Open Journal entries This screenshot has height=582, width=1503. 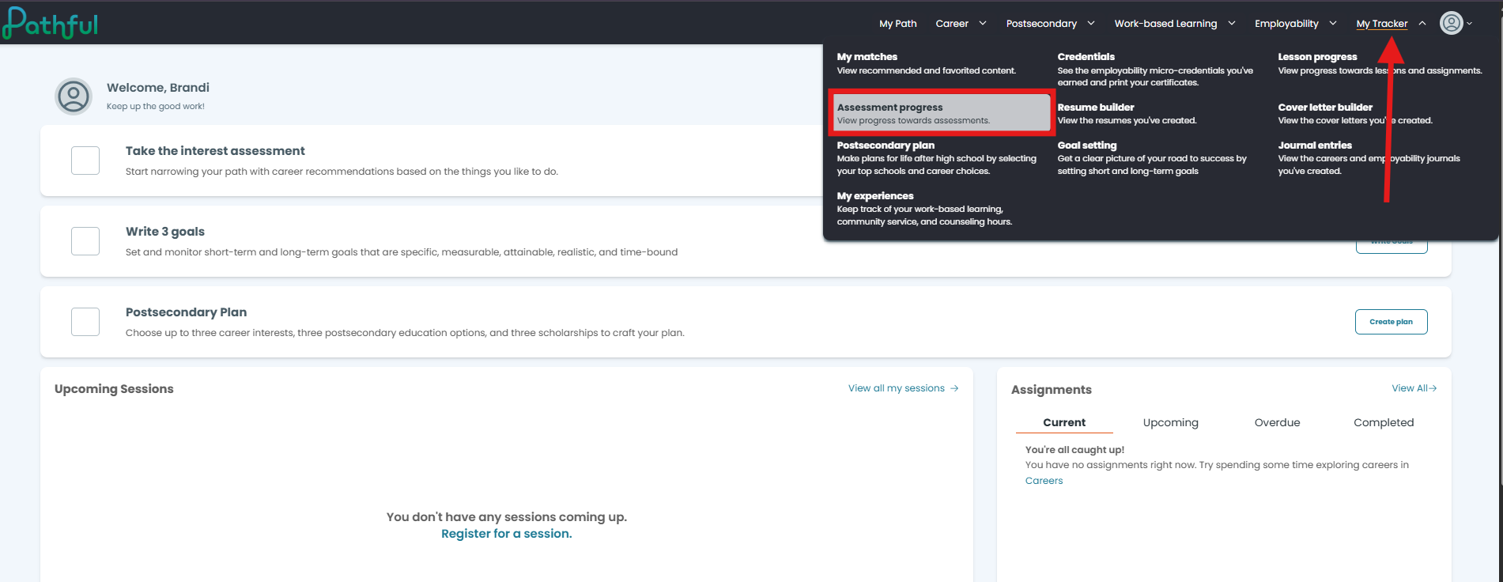click(x=1369, y=158)
